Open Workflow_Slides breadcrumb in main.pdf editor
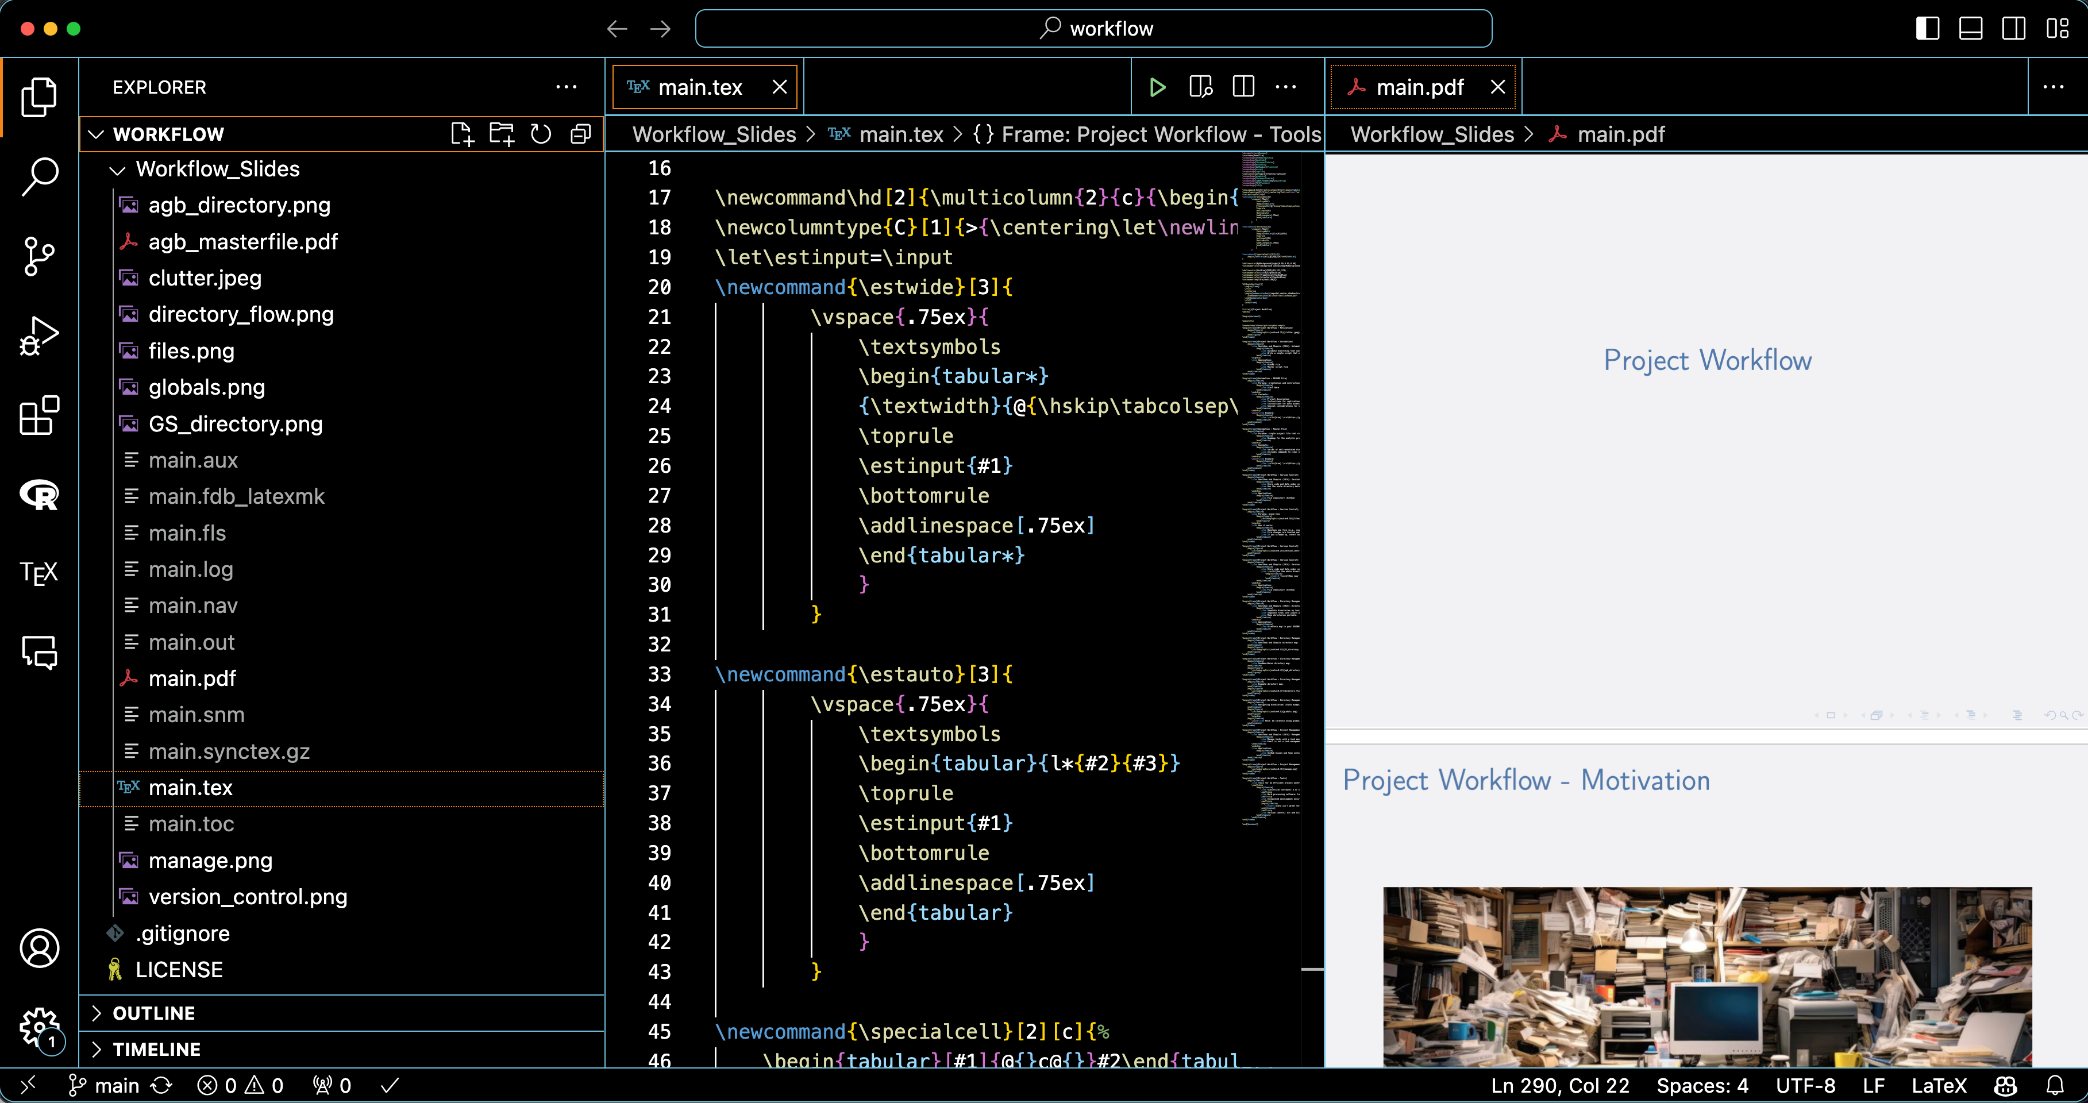Viewport: 2088px width, 1103px height. tap(1432, 134)
